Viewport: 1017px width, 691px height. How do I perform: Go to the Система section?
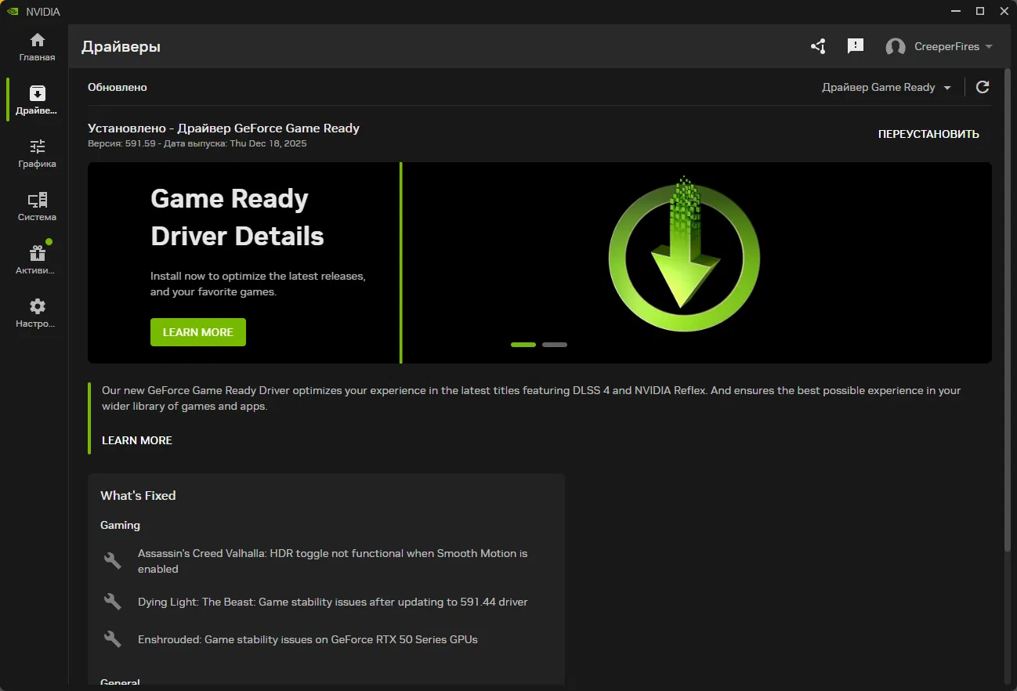point(37,207)
